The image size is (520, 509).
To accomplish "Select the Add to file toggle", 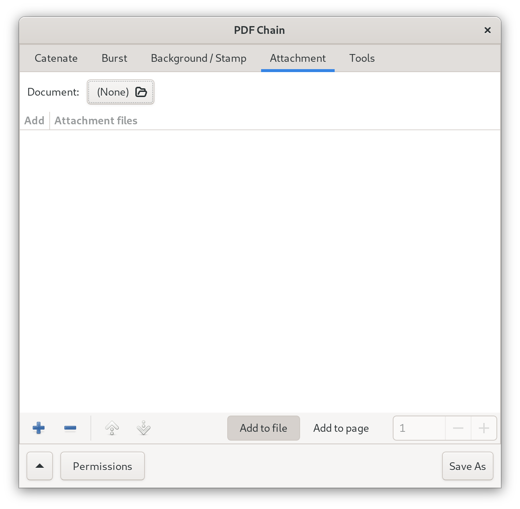I will (x=264, y=428).
